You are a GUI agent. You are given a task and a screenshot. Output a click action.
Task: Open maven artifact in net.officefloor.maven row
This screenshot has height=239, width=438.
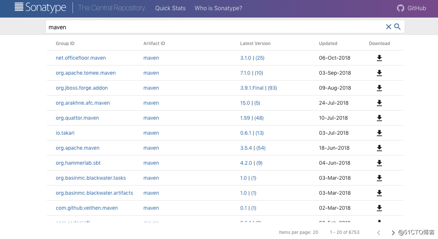(151, 58)
